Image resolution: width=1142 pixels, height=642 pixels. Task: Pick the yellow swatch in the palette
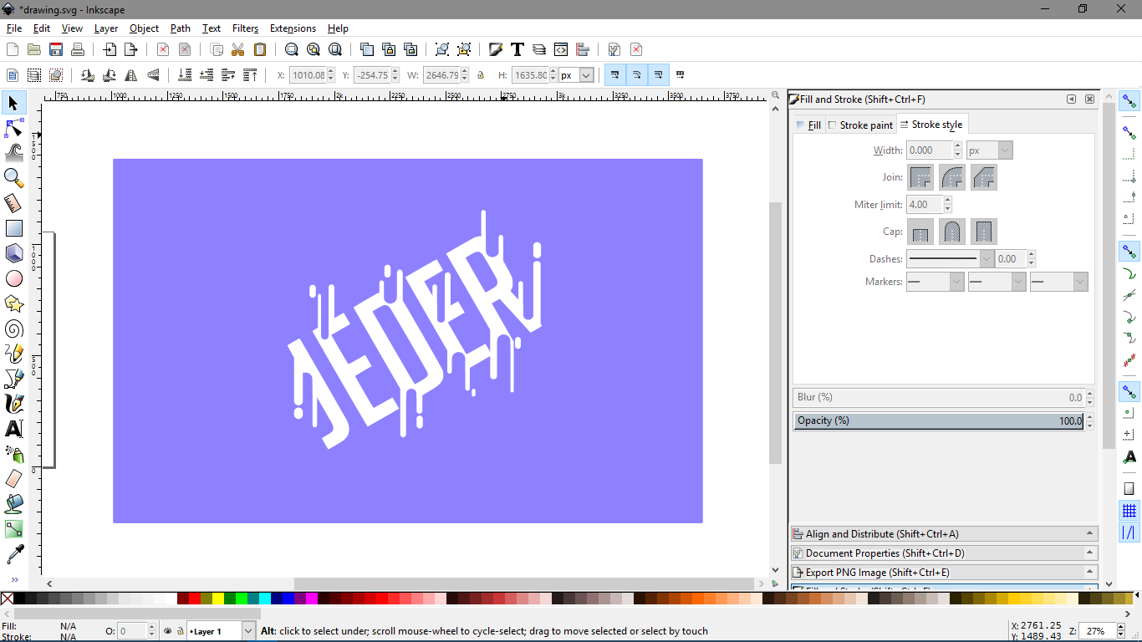pos(218,599)
